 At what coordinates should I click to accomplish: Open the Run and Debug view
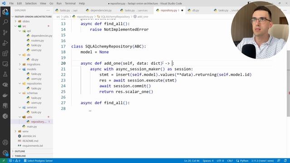[5, 43]
